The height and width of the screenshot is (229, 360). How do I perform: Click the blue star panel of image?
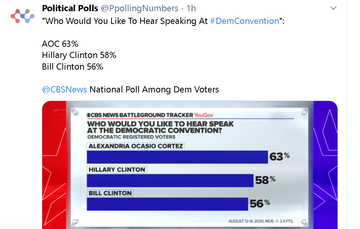326,164
